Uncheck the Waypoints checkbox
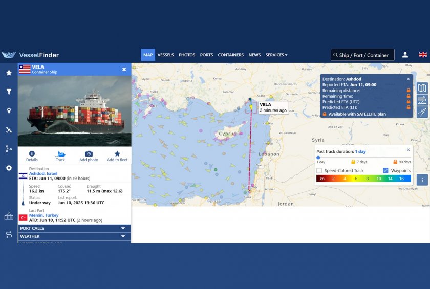The image size is (430, 289). tap(385, 171)
